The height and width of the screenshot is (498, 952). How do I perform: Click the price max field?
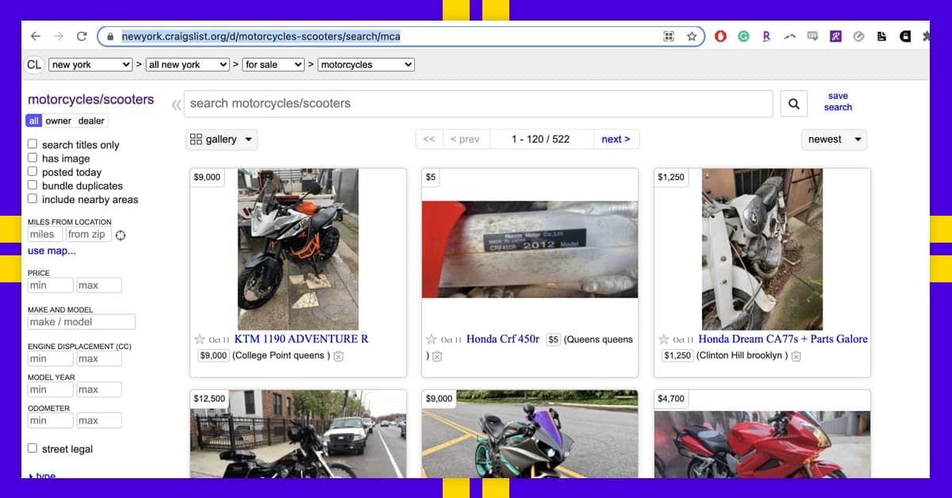[x=98, y=285]
